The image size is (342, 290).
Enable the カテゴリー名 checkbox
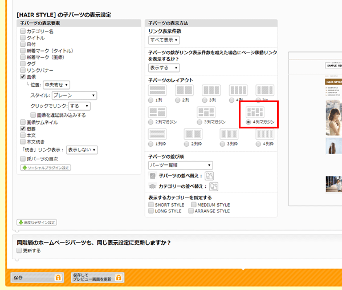pyautogui.click(x=23, y=31)
